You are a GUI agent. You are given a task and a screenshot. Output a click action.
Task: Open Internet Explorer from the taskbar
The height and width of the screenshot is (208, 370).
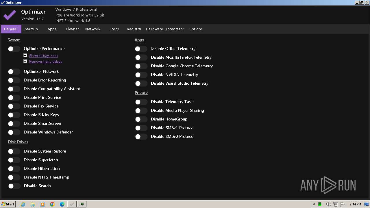pyautogui.click(x=23, y=204)
